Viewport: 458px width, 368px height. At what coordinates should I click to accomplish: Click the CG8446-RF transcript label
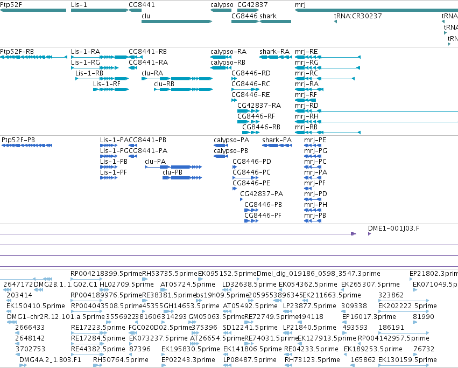(256, 116)
